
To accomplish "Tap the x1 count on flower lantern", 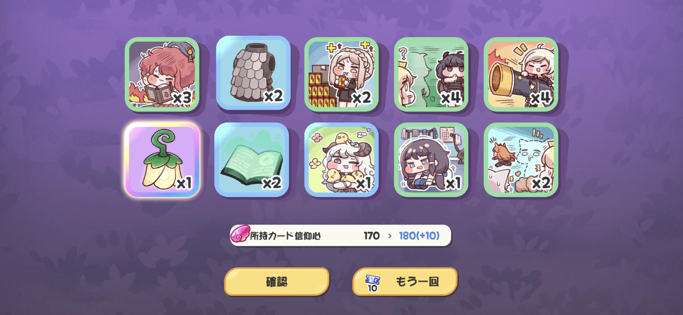I will tap(184, 183).
